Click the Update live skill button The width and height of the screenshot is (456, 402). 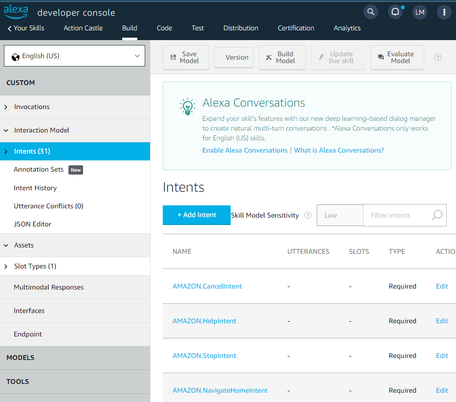338,57
